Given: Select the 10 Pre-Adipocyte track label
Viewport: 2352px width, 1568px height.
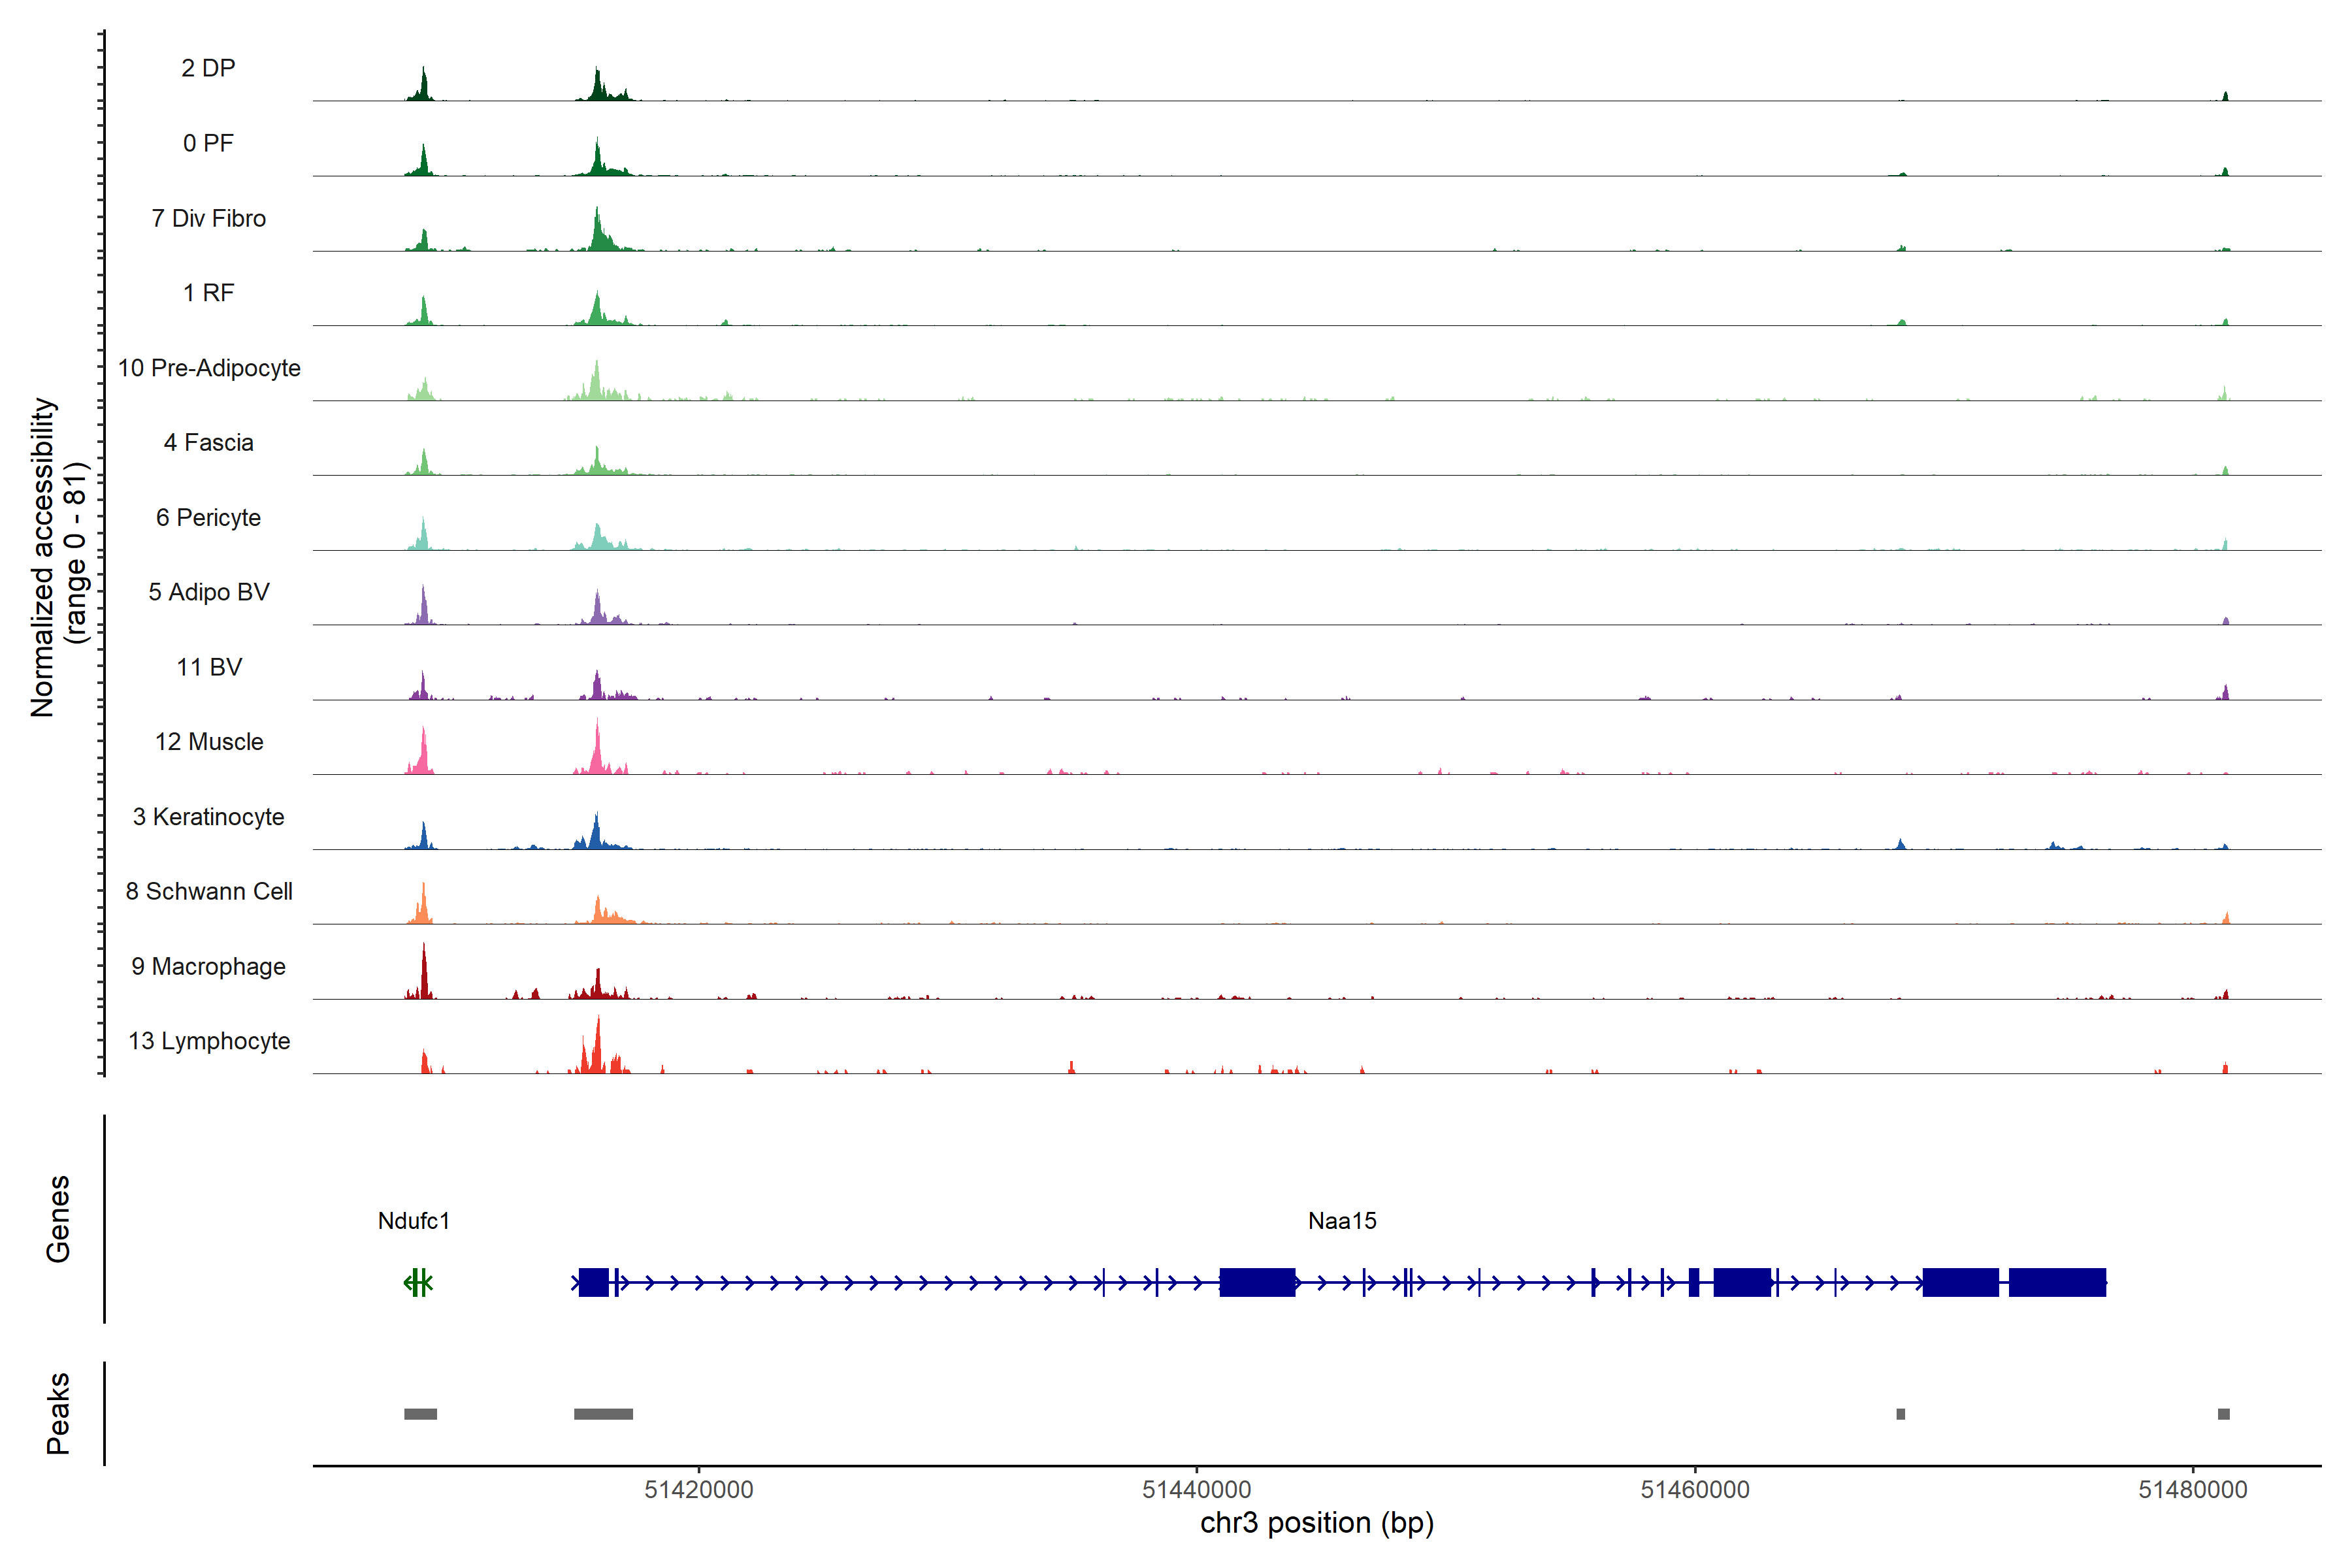Looking at the screenshot, I should pos(209,368).
